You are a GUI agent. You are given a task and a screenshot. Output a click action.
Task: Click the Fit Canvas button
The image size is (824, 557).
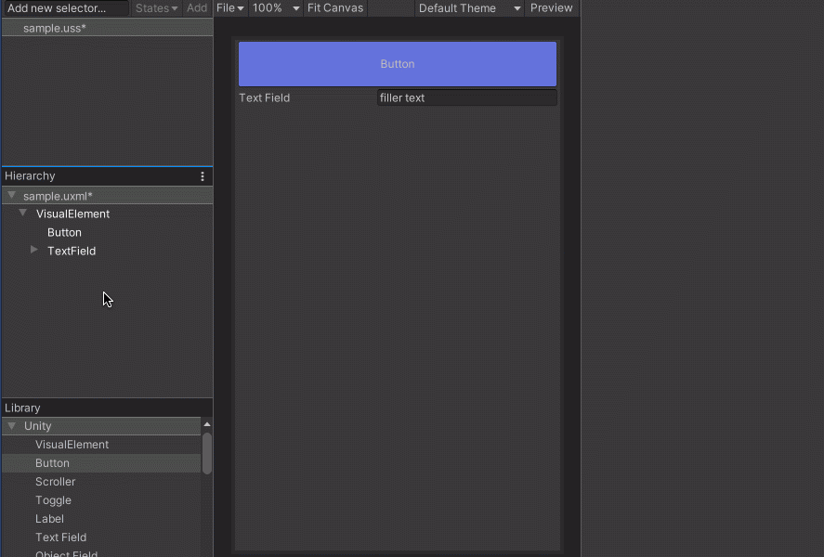tap(334, 8)
